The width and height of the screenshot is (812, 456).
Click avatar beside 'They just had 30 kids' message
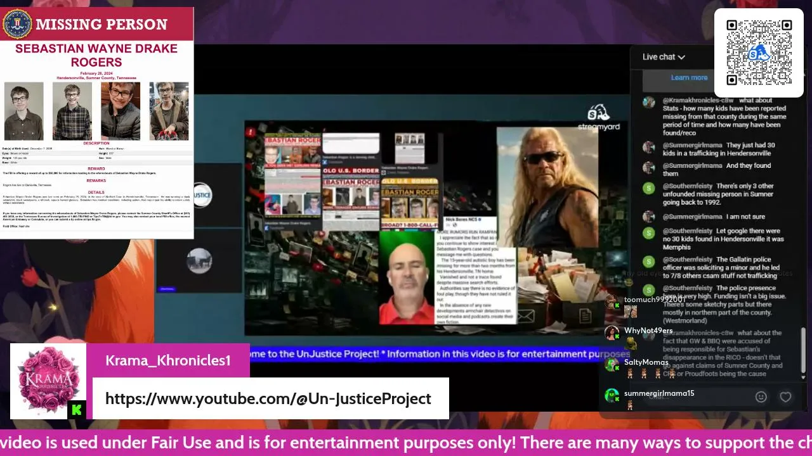point(648,147)
